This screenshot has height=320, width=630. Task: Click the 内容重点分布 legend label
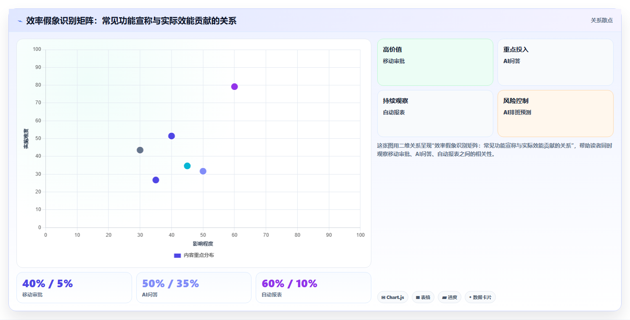pos(199,255)
